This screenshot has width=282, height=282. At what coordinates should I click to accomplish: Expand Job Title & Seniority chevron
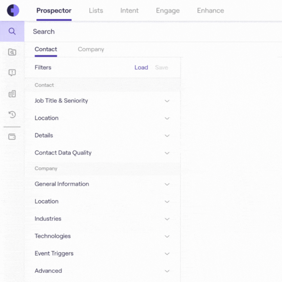[167, 101]
